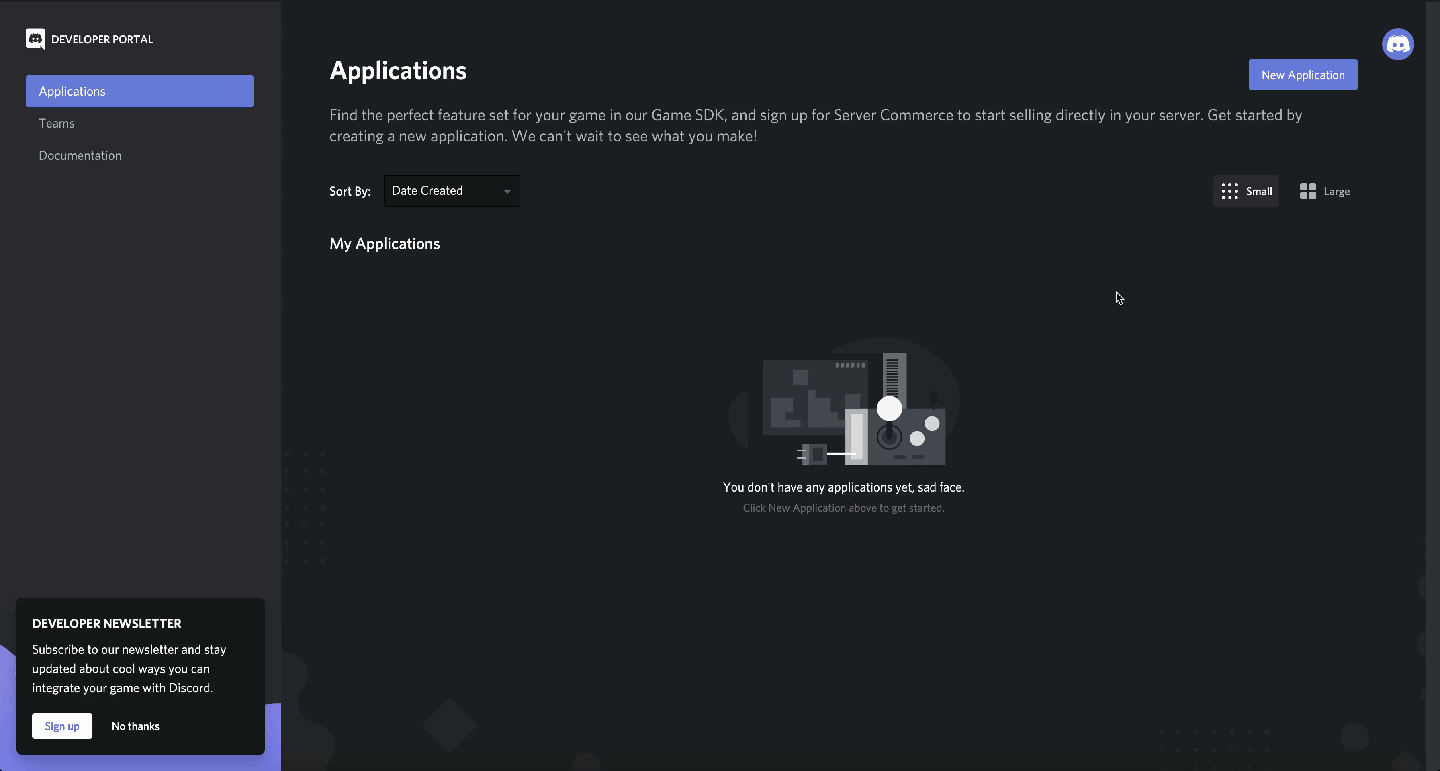Toggle to Large application card view
This screenshot has width=1440, height=771.
(1324, 191)
